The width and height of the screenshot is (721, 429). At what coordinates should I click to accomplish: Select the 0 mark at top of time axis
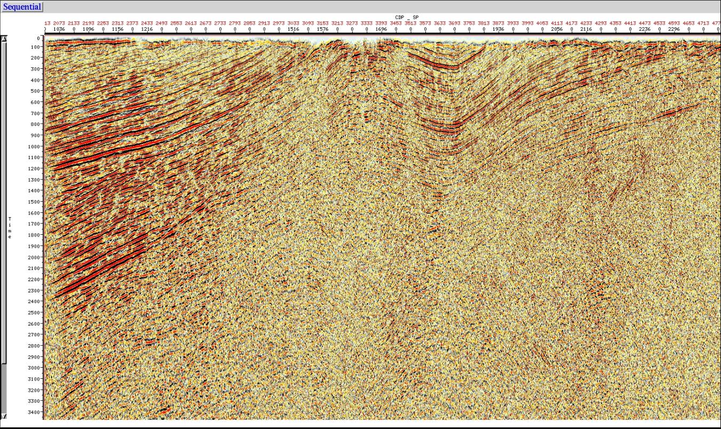coord(38,37)
